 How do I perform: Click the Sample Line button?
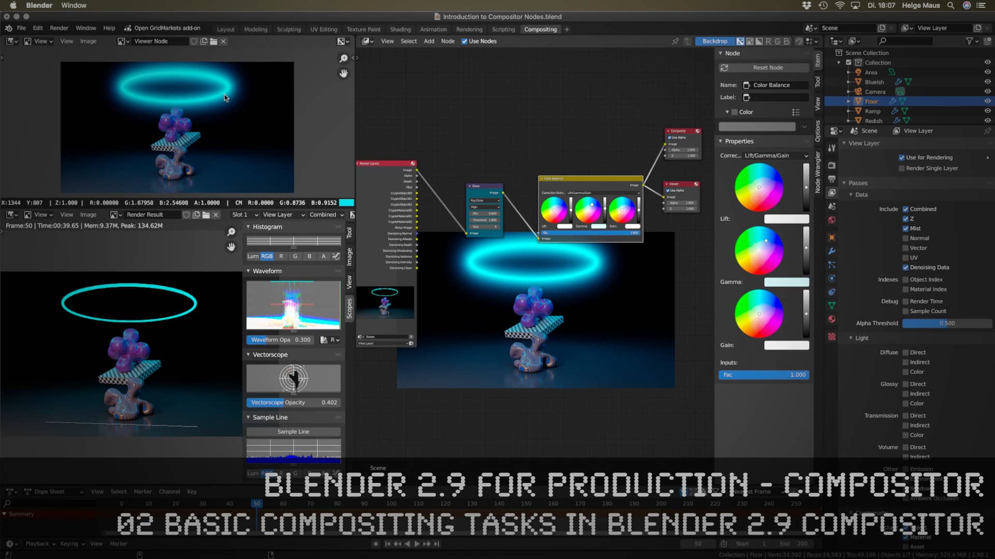[x=293, y=431]
